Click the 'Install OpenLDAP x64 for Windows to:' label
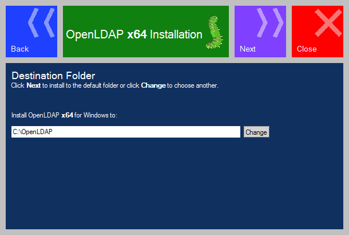 tap(64, 115)
